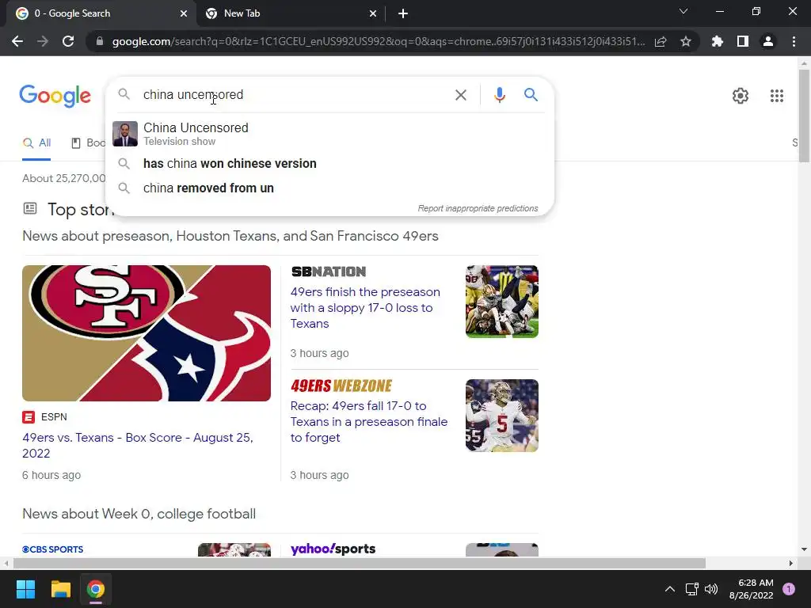
Task: Open a new browser tab with plus
Action: click(x=403, y=13)
